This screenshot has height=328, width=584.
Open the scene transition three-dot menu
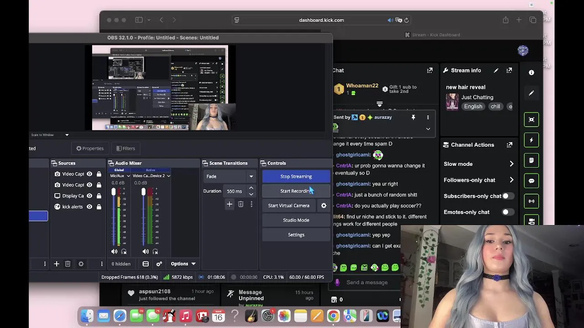pyautogui.click(x=251, y=205)
